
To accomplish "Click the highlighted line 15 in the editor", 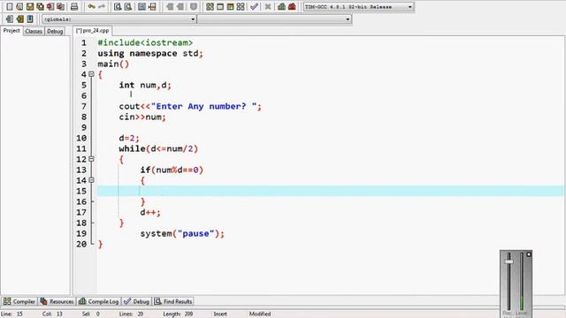I will [x=330, y=191].
